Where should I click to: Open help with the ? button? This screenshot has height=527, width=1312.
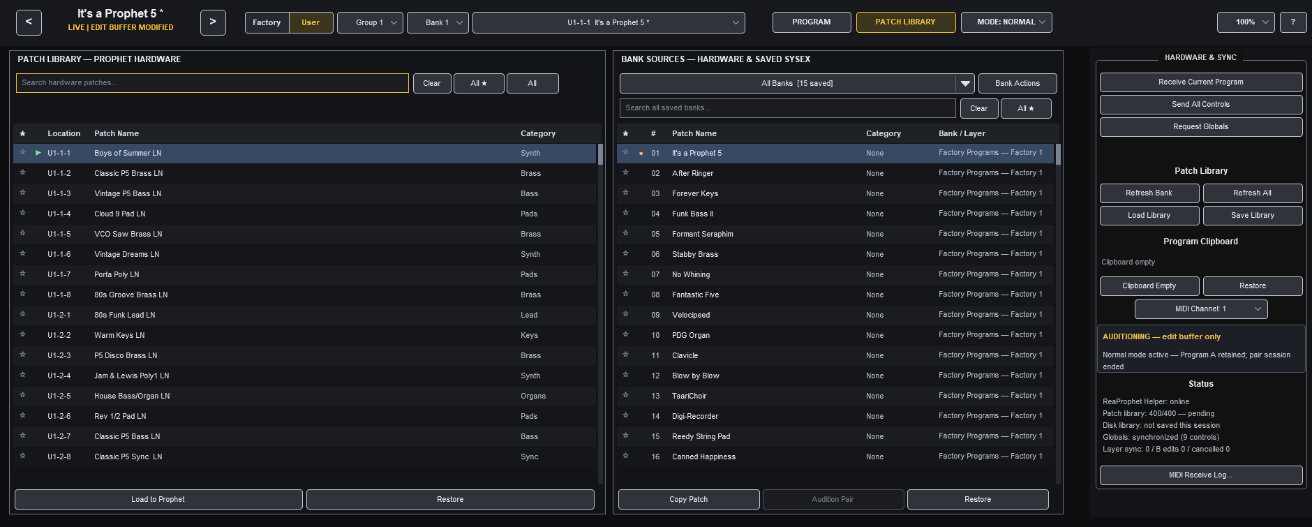pos(1293,22)
